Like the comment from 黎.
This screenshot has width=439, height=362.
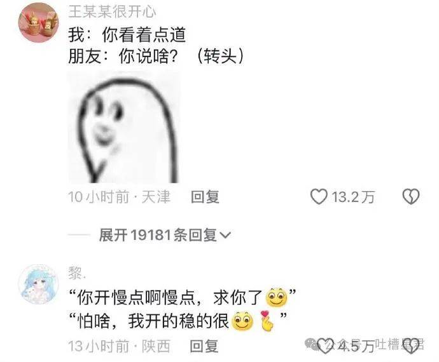[325, 346]
